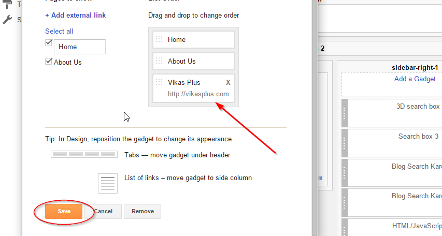442x236 pixels.
Task: Remove Vikas Plus link with the X
Action: [228, 82]
